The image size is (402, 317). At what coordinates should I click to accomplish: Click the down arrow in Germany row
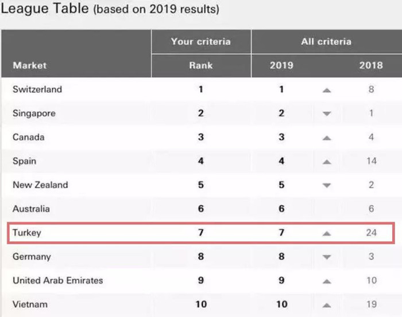pos(327,257)
